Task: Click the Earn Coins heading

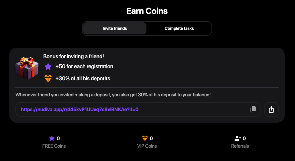Action: pyautogui.click(x=147, y=11)
